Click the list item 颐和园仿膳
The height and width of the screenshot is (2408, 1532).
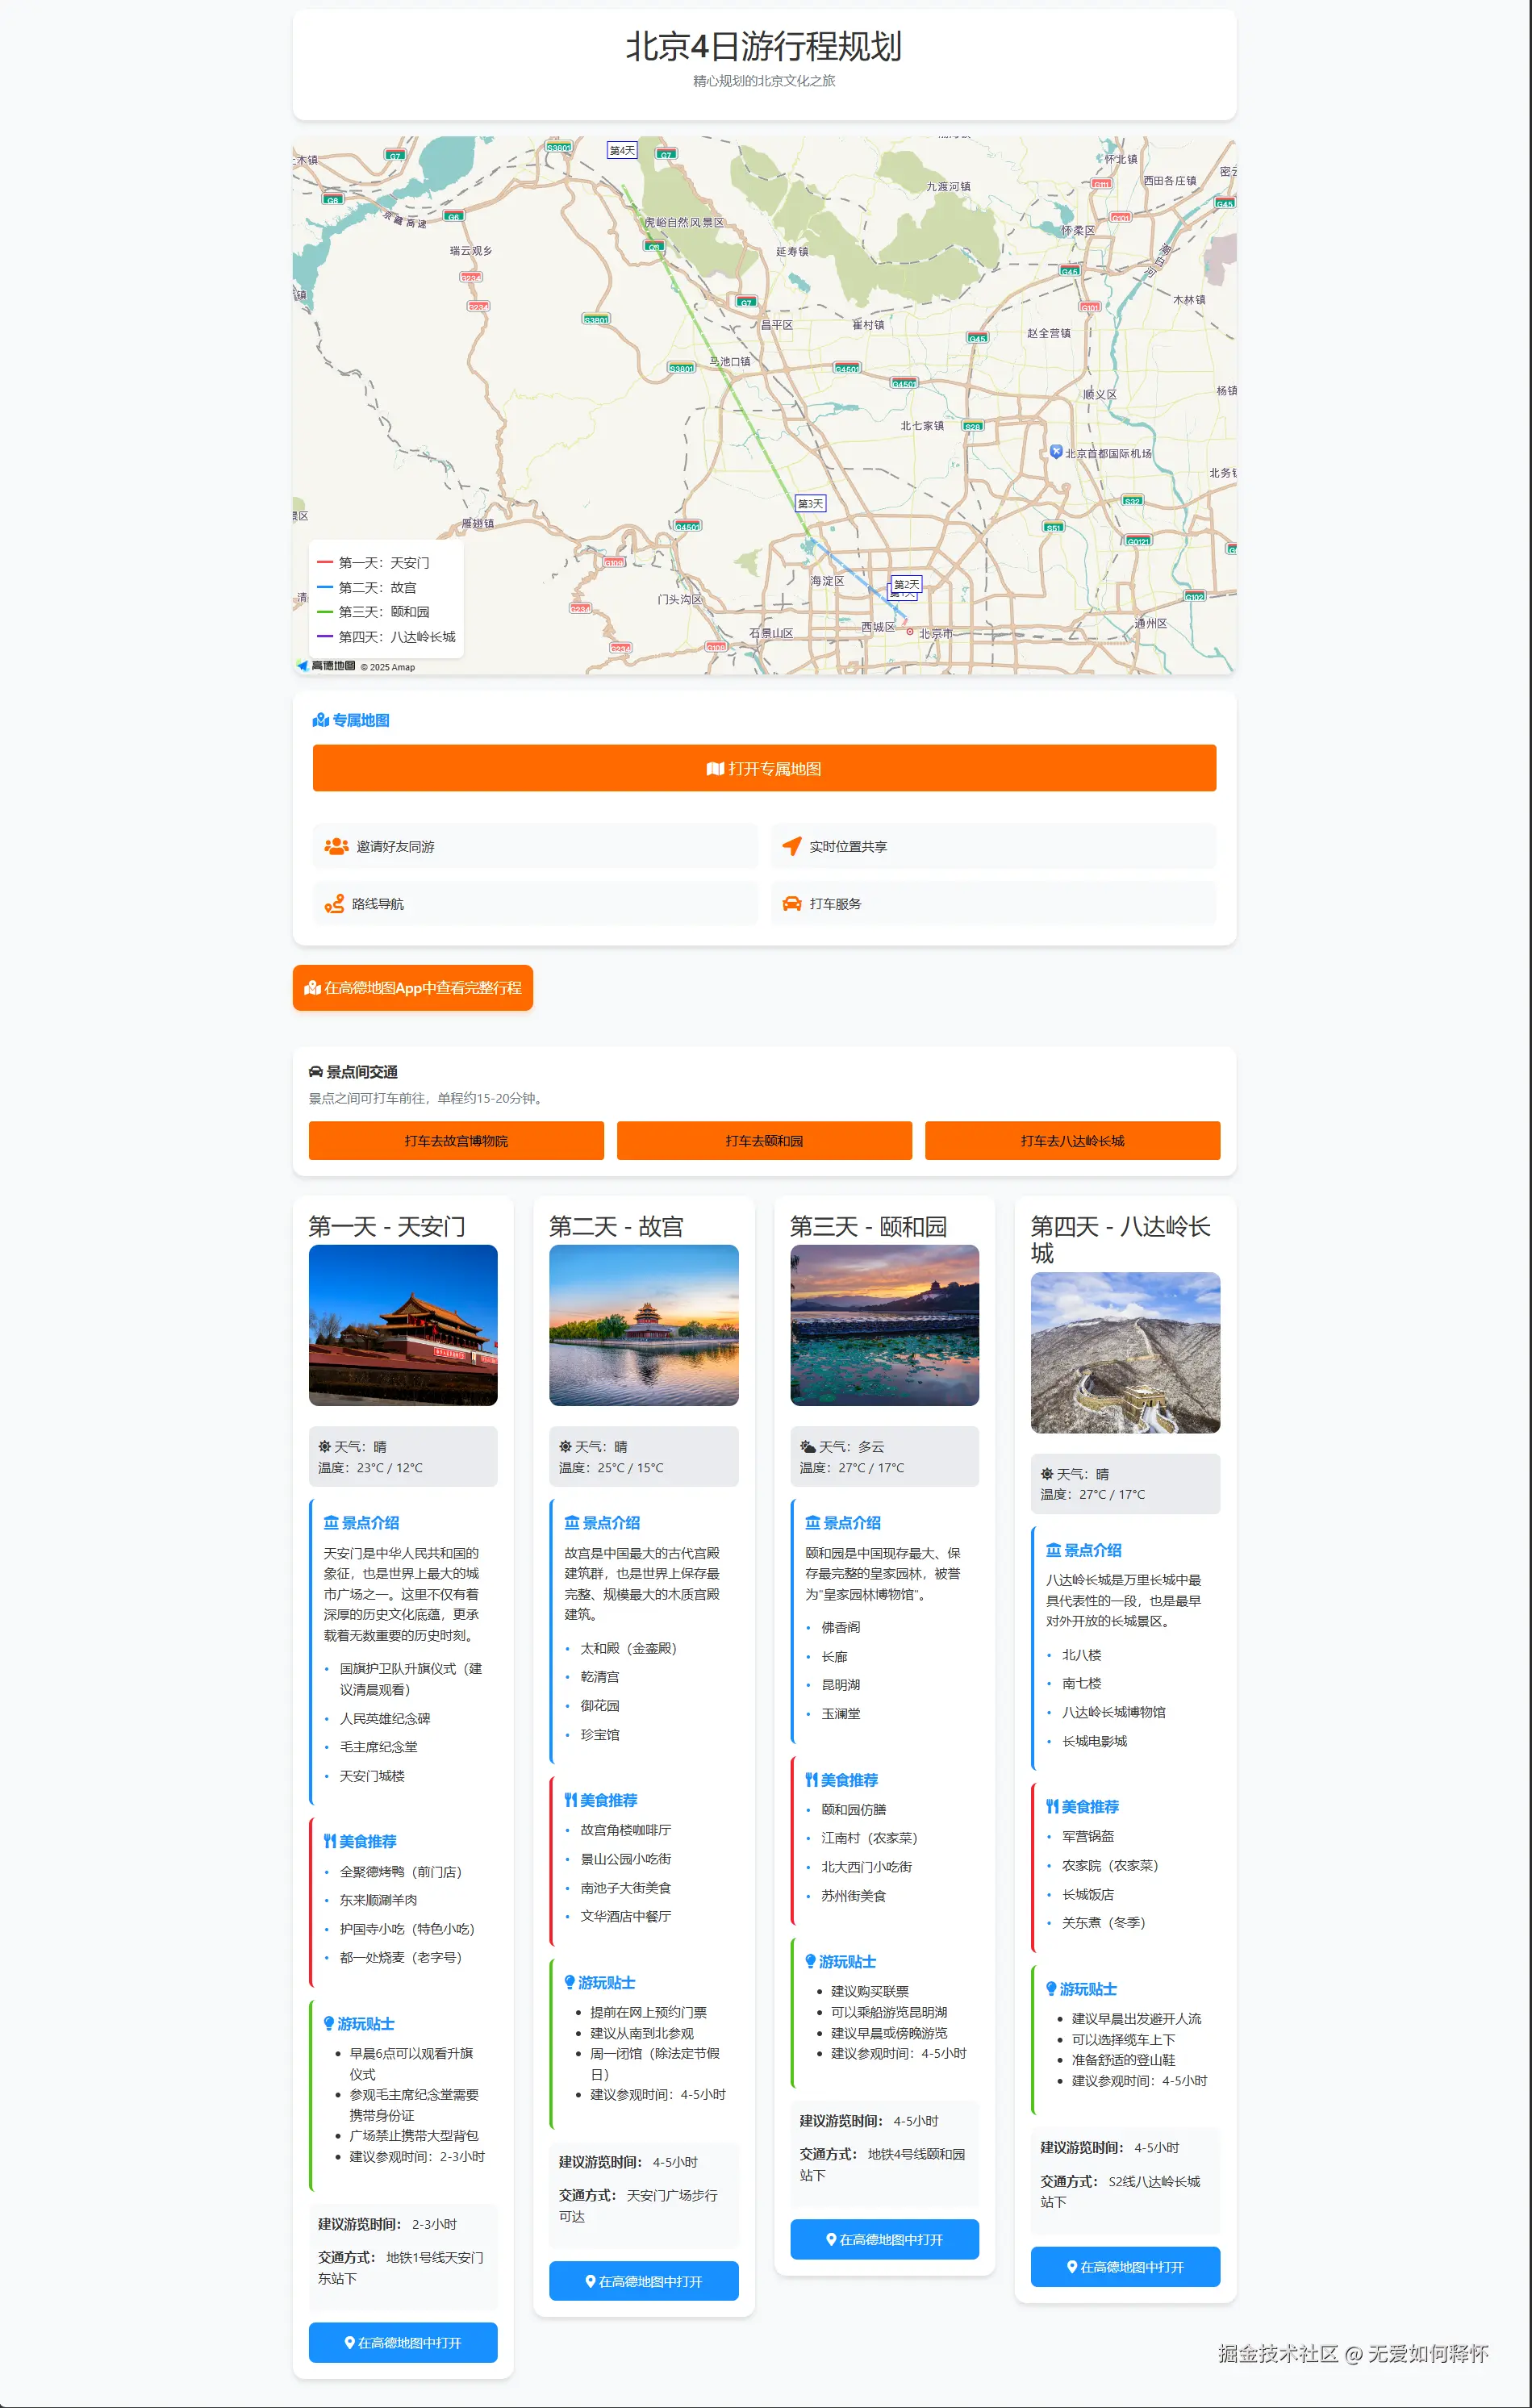coord(854,1809)
